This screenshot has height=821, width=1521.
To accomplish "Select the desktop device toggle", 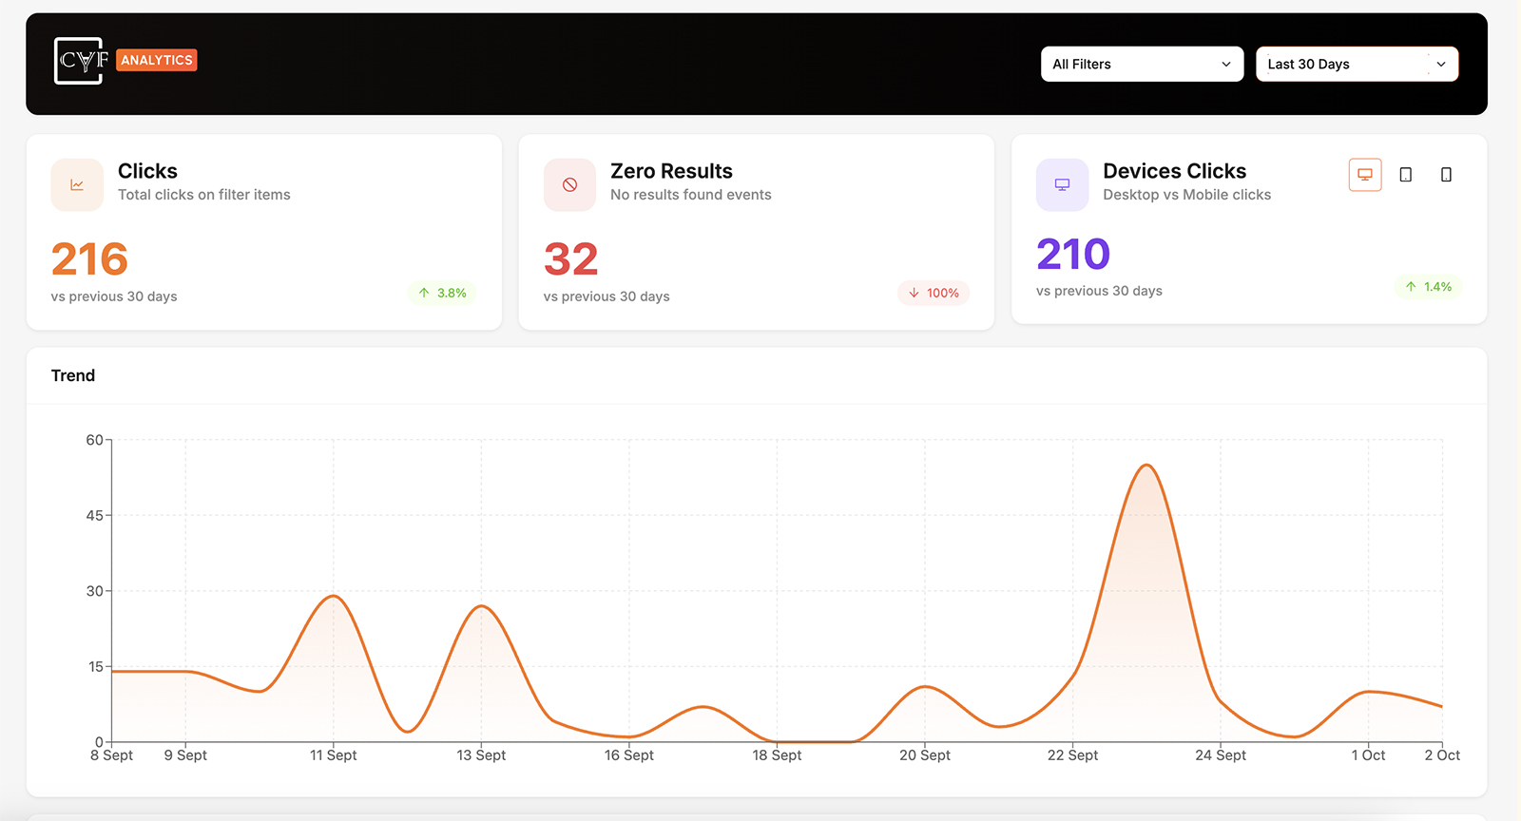I will [1365, 174].
